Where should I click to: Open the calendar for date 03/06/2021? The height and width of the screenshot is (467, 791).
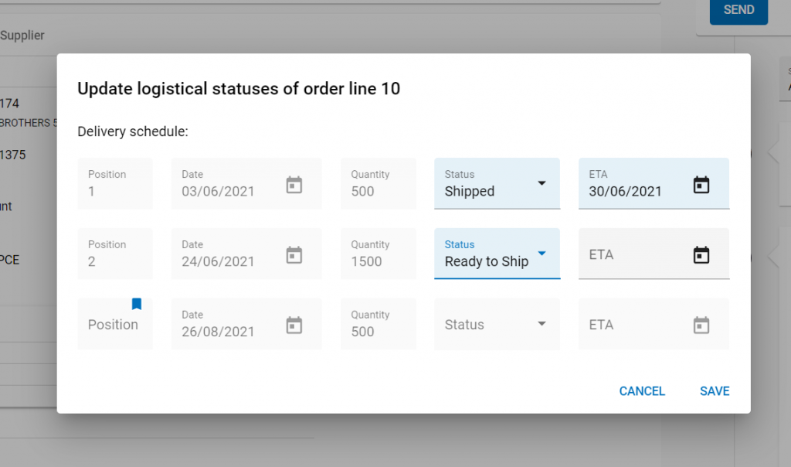(x=294, y=185)
